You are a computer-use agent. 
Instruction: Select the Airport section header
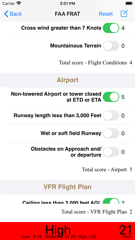(67, 80)
